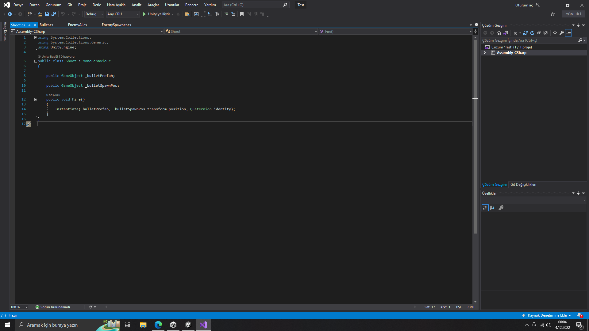589x331 pixels.
Task: Click Sync with Active Document icon
Action: (525, 33)
